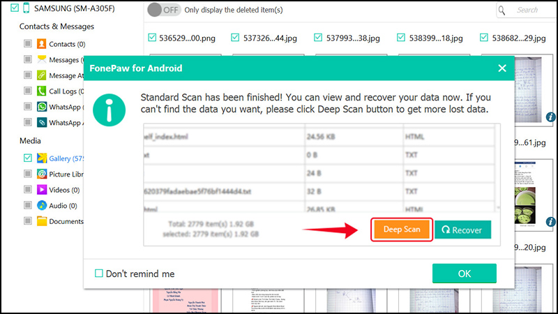558x314 pixels.
Task: Click the Recover button
Action: coord(462,230)
